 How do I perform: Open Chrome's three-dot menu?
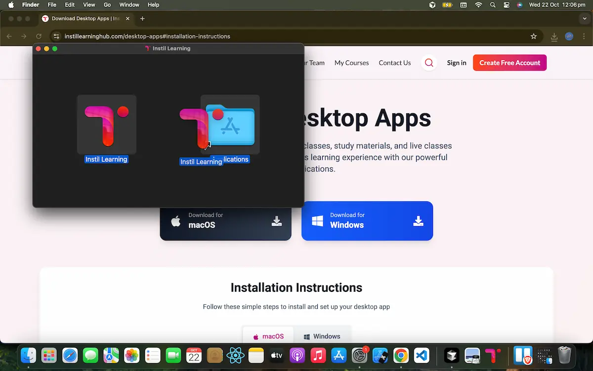coord(584,36)
